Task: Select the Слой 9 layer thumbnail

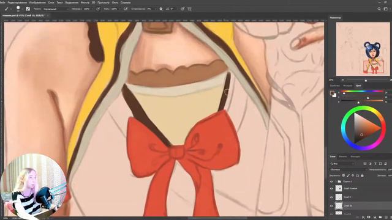Action: point(339,197)
